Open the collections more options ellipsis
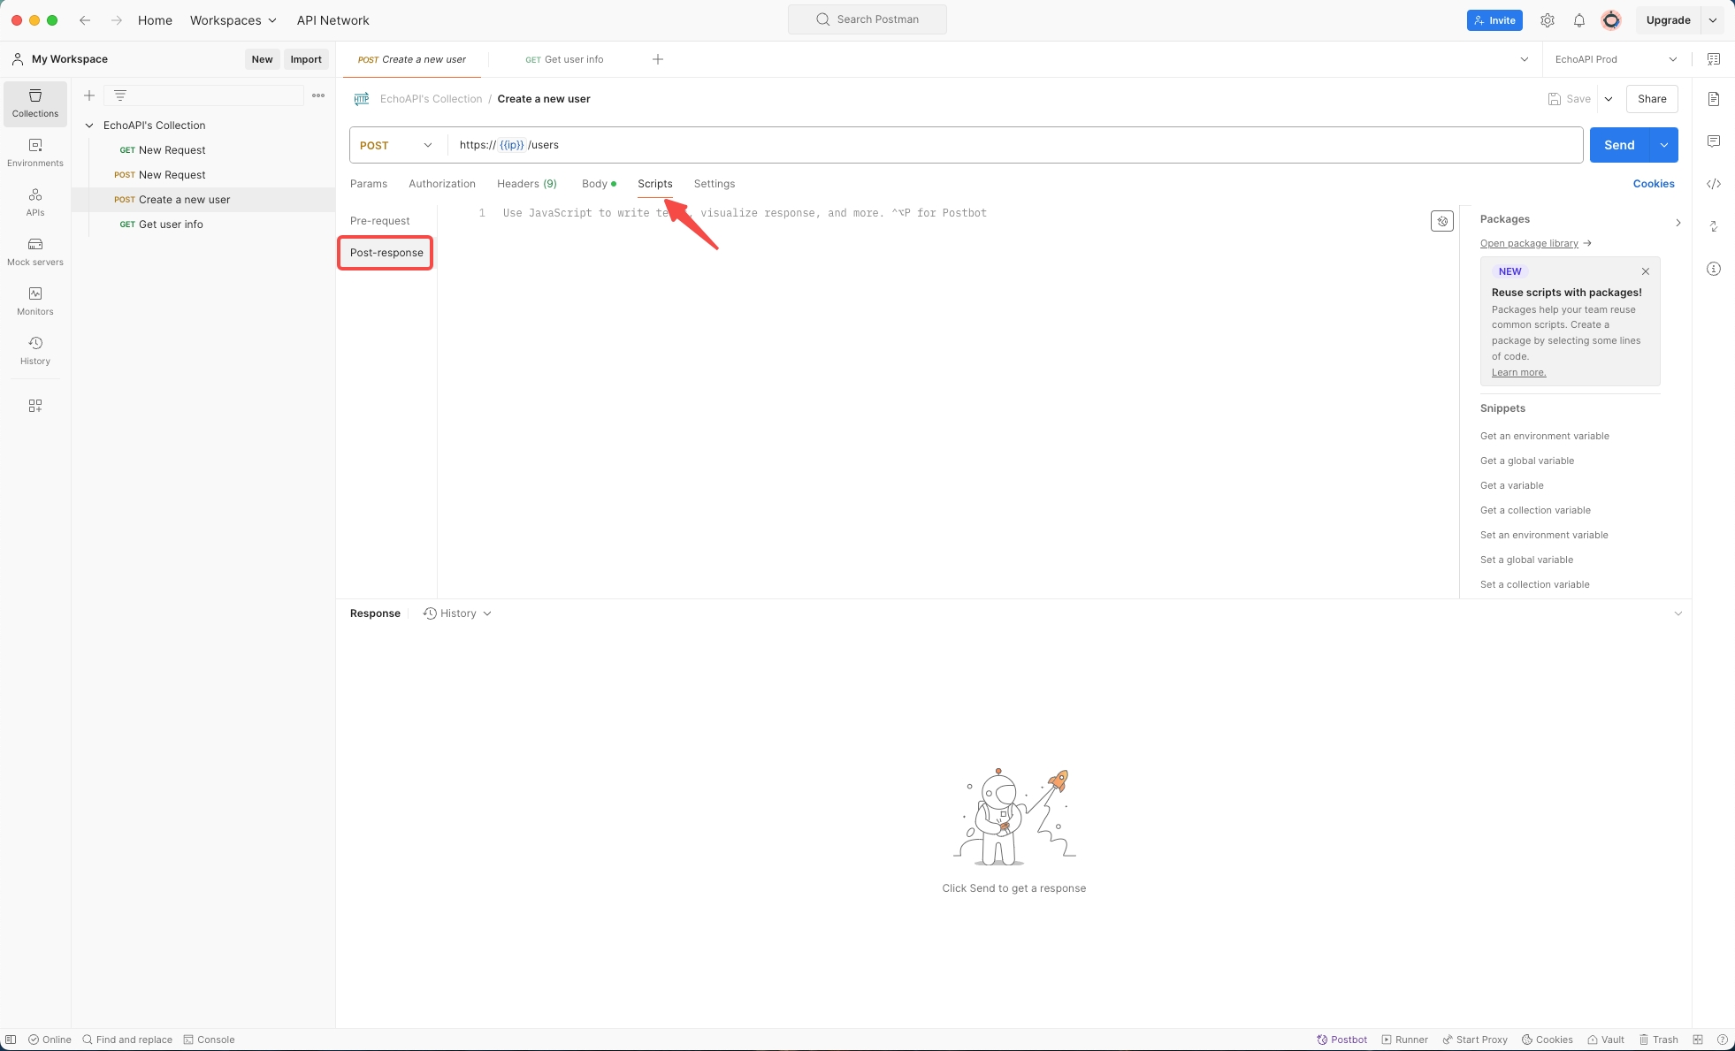This screenshot has width=1735, height=1051. click(318, 95)
